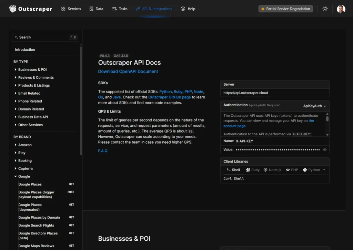Focus the sidebar Search field
This screenshot has width=353, height=250.
point(46,37)
